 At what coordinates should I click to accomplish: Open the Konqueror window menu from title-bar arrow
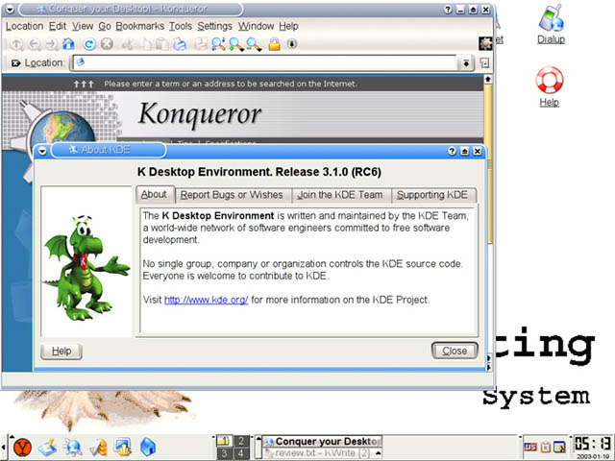[x=11, y=9]
